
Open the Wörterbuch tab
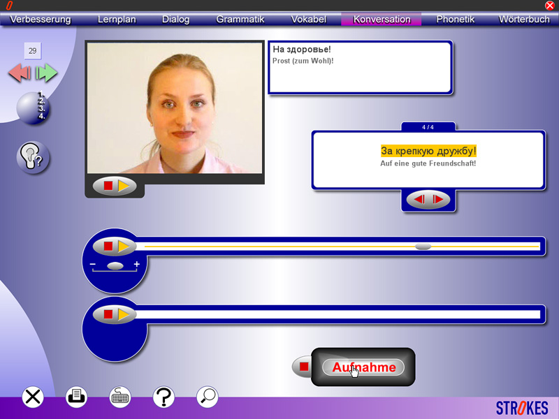[x=524, y=20]
